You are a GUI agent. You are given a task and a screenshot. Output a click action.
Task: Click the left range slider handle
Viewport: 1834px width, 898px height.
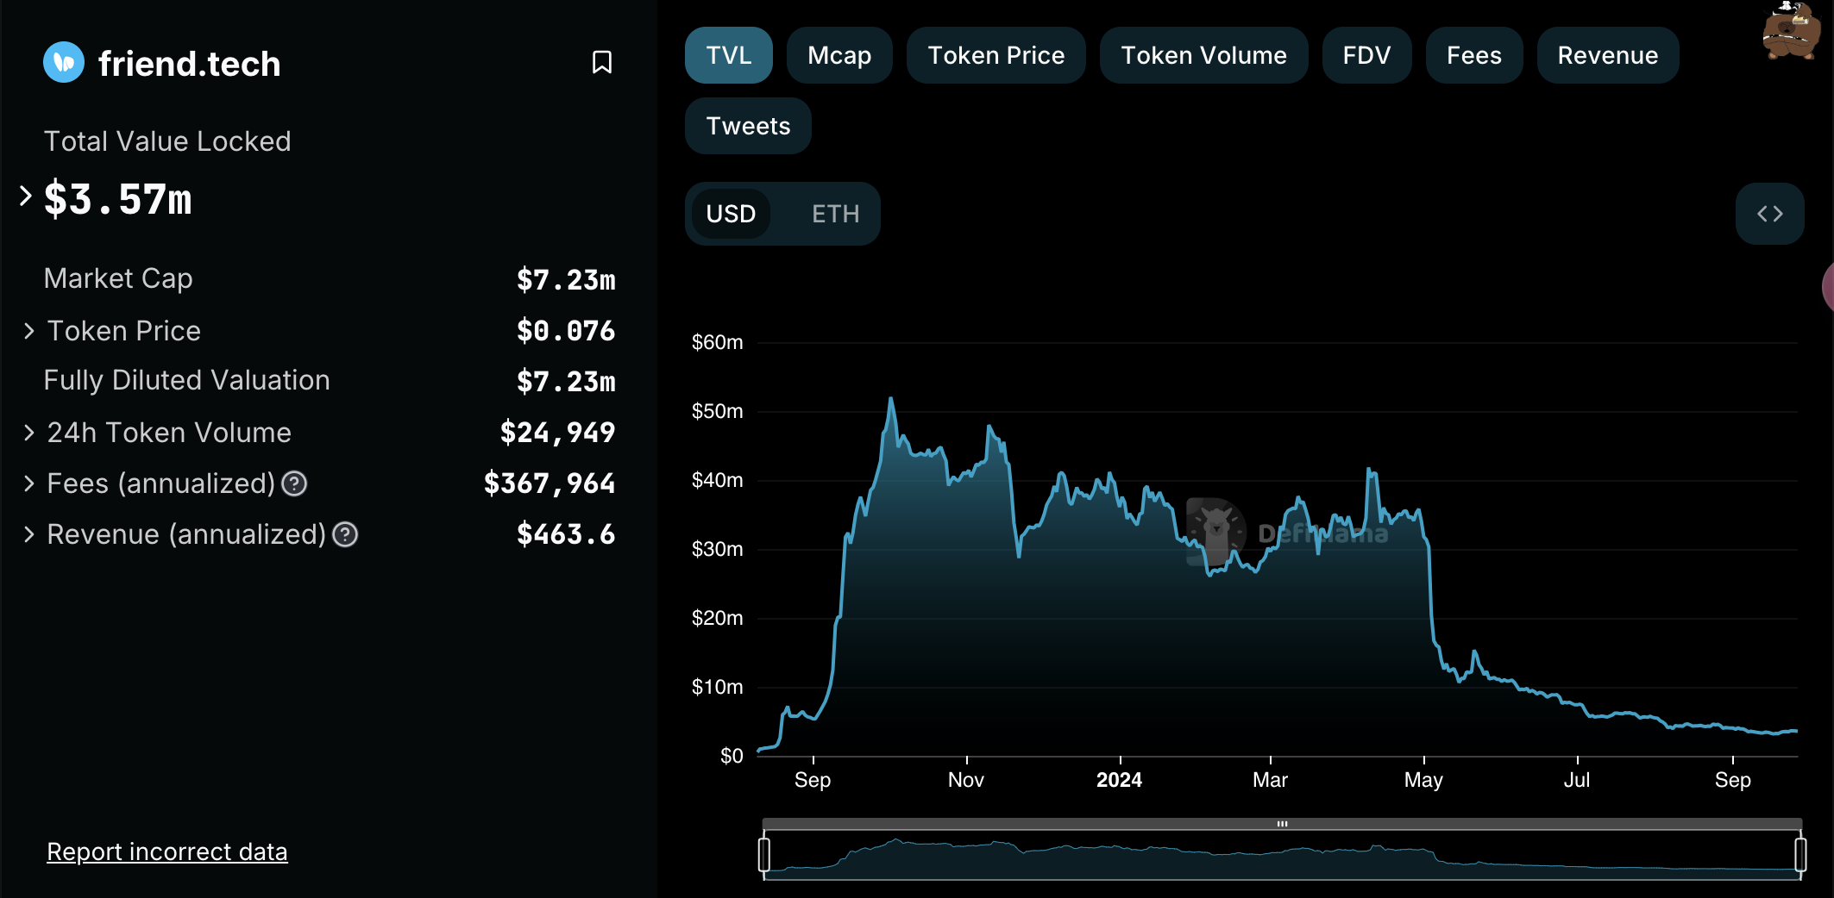tap(763, 855)
